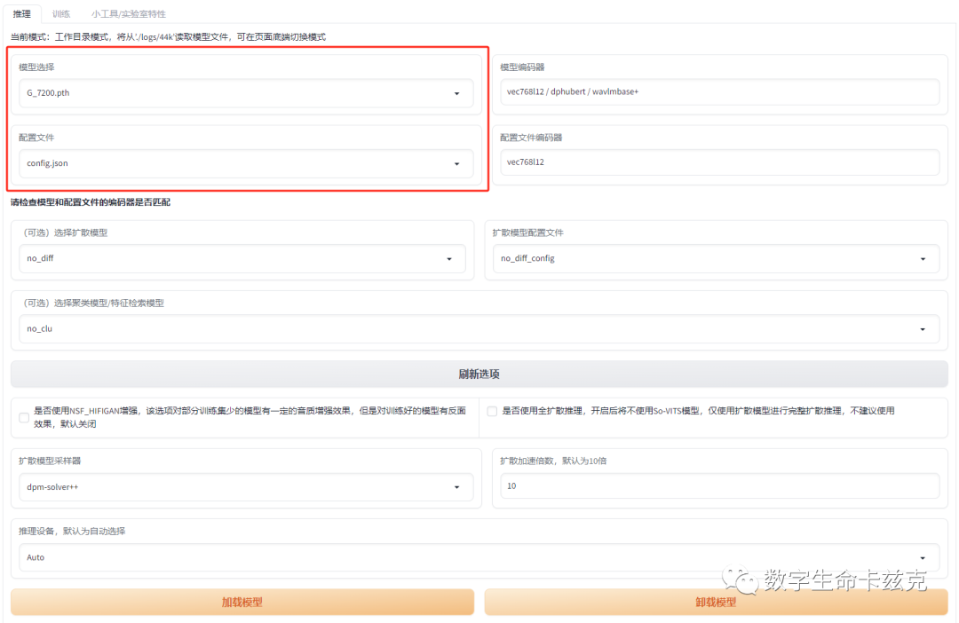Image resolution: width=959 pixels, height=623 pixels.
Task: Open the 训练 tab
Action: point(61,13)
